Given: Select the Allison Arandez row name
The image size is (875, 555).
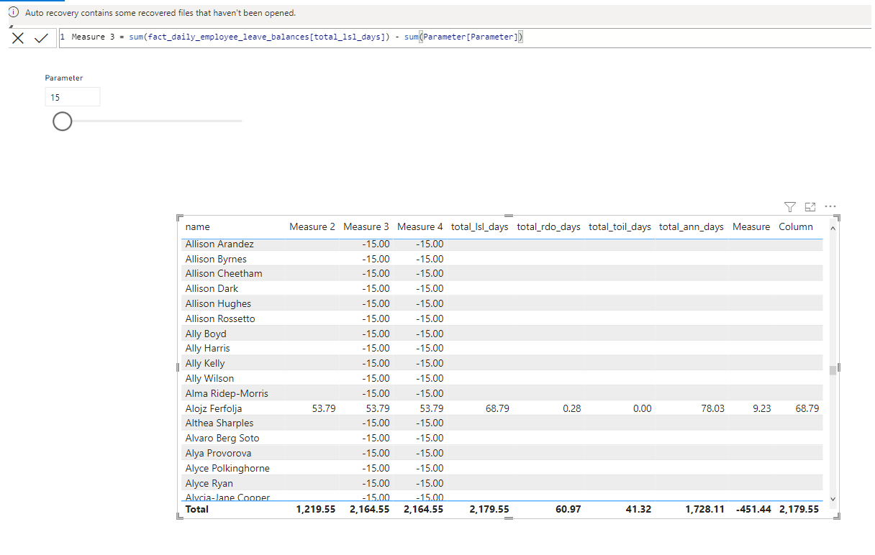Looking at the screenshot, I should point(219,244).
